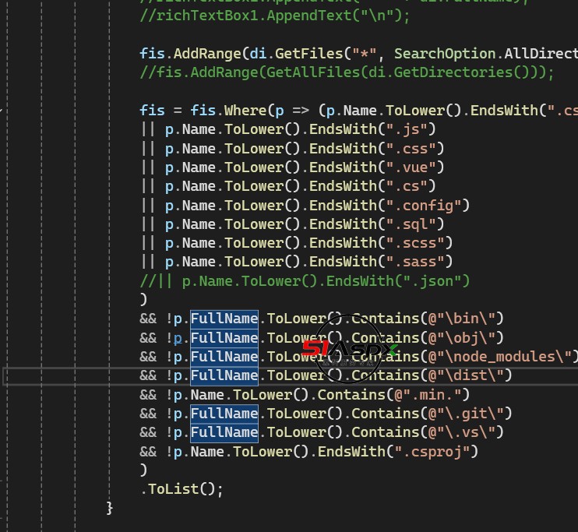This screenshot has height=532, width=578.
Task: Click the @"\.vs\" string literal
Action: (461, 432)
